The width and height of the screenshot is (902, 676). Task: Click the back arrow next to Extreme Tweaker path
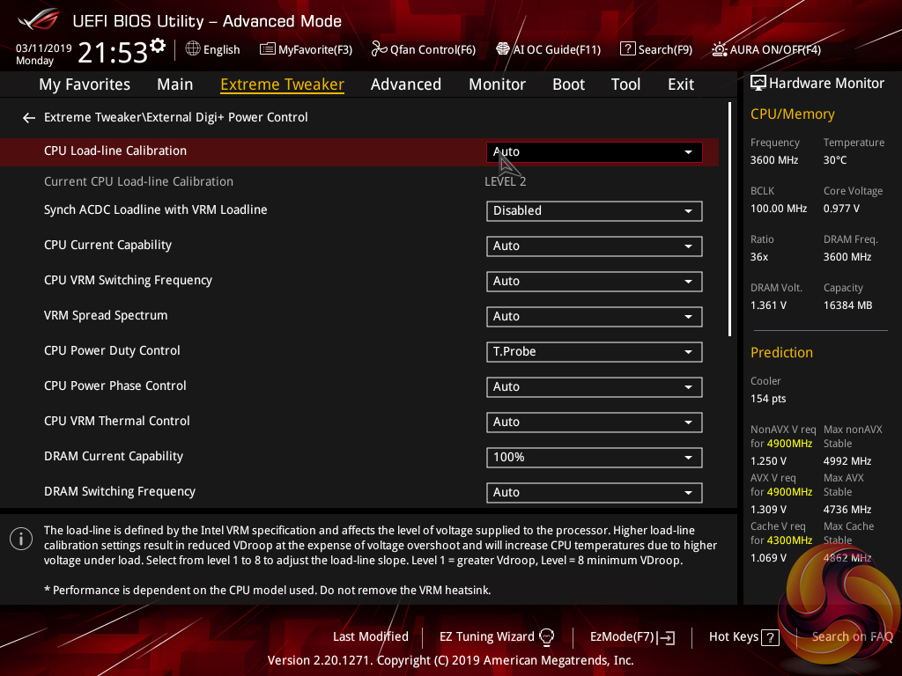pyautogui.click(x=29, y=117)
